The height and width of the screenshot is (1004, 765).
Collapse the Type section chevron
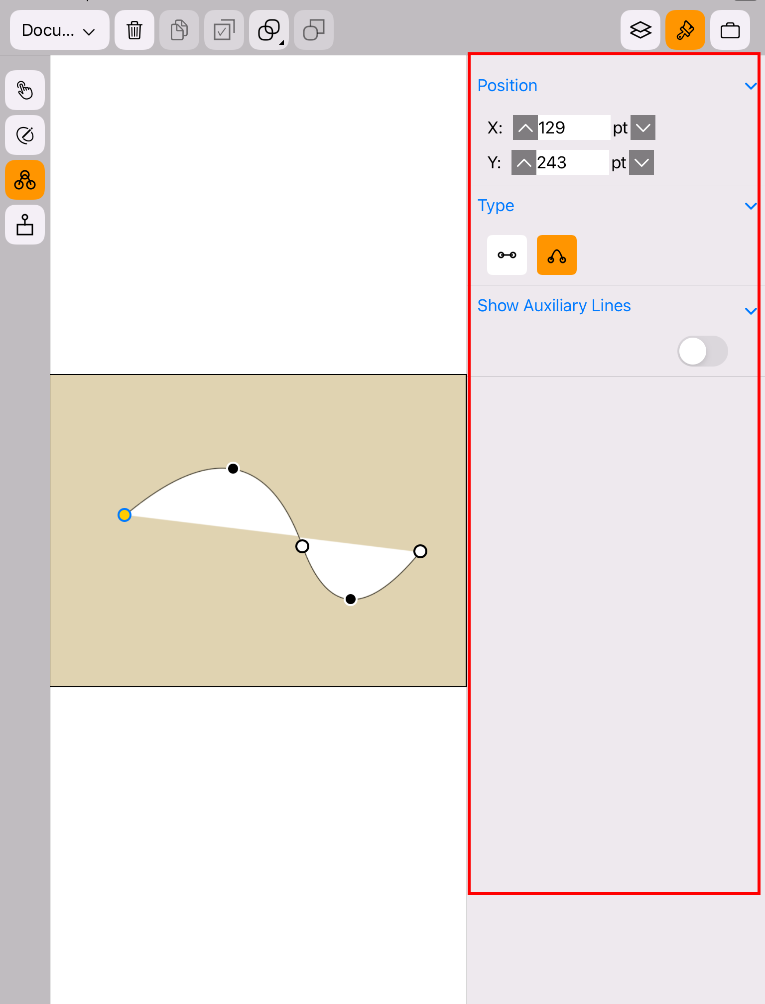[751, 206]
